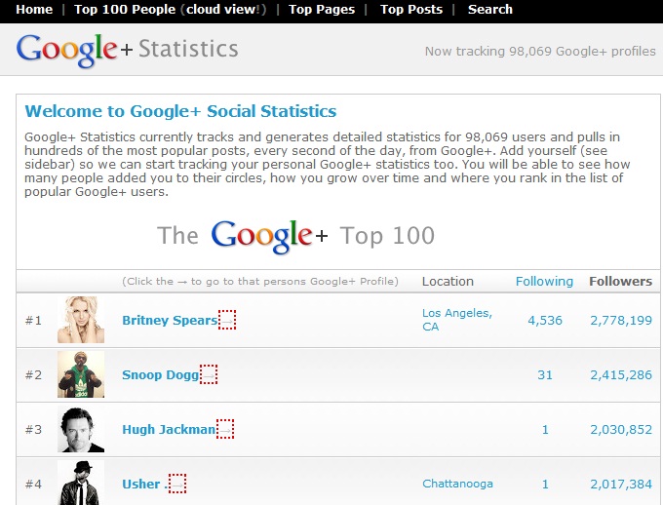Open the Top Posts menu item
The height and width of the screenshot is (505, 663).
[411, 10]
